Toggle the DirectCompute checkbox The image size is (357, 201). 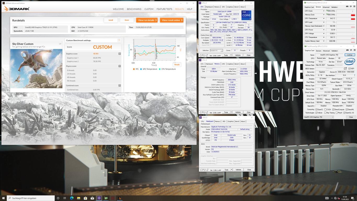click(333, 109)
